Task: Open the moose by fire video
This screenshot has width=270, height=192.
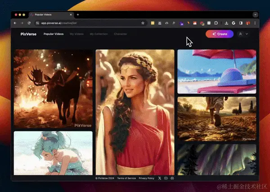Action: (53, 89)
